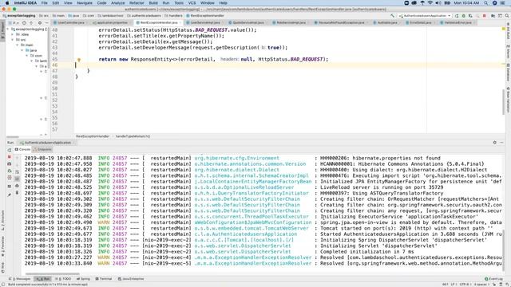The image size is (511, 287).
Task: Collapse the main folder in the project tree
Action: pos(18,45)
